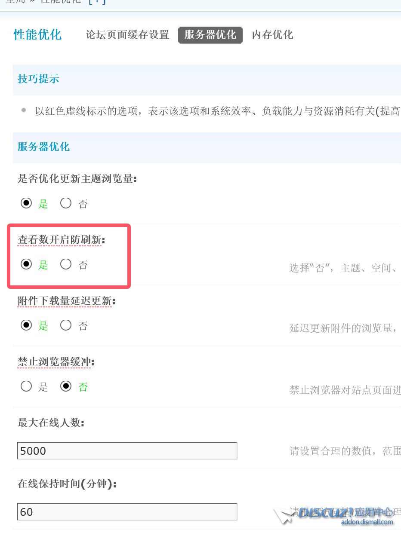This screenshot has width=401, height=533.
Task: Switch to the 内存优化 tab
Action: pyautogui.click(x=272, y=35)
